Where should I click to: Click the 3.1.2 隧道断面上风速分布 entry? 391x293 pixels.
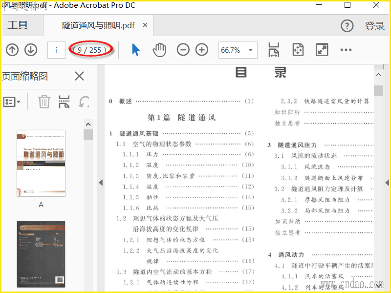[327, 178]
